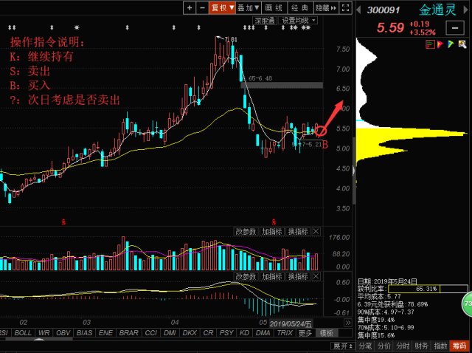Click the 平均成本 5.77 text

(379, 297)
